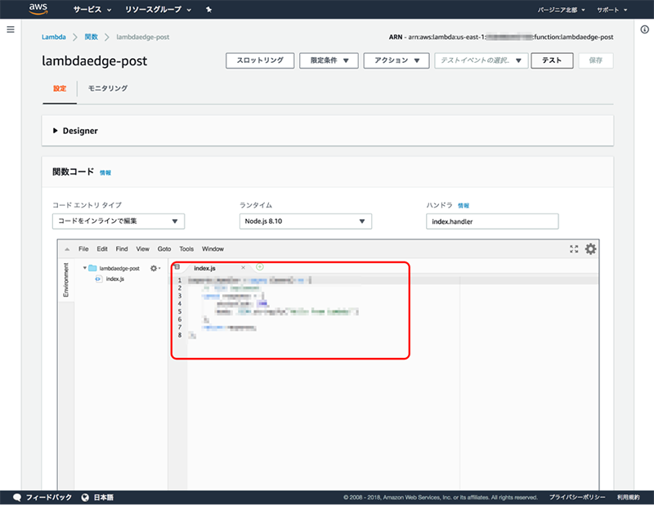Open Edit menu in editor

pyautogui.click(x=102, y=249)
